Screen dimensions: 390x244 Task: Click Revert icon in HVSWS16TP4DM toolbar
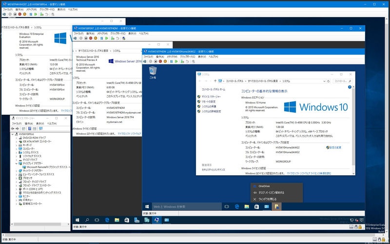tap(117, 38)
